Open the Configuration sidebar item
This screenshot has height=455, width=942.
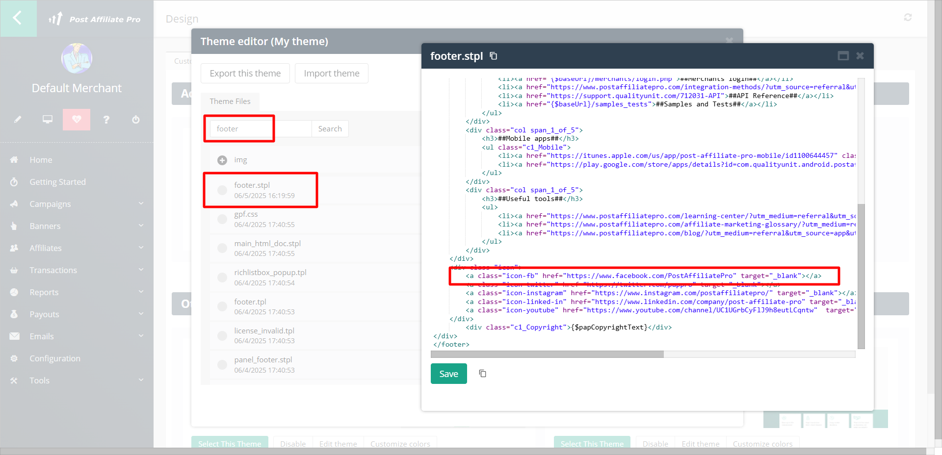[x=55, y=358]
